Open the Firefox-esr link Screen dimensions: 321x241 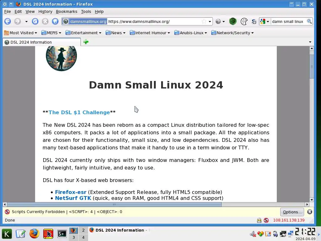click(x=71, y=192)
